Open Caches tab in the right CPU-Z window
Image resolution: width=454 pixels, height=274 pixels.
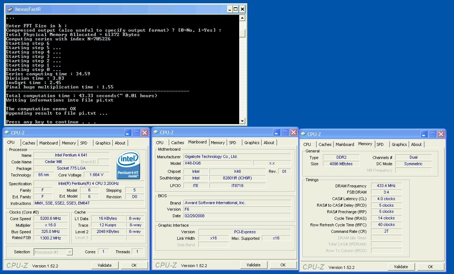pos(325,144)
